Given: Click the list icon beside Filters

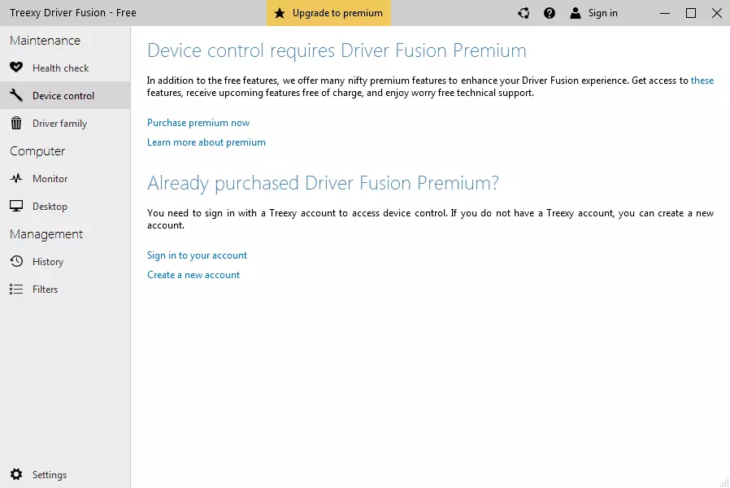Looking at the screenshot, I should pos(16,290).
